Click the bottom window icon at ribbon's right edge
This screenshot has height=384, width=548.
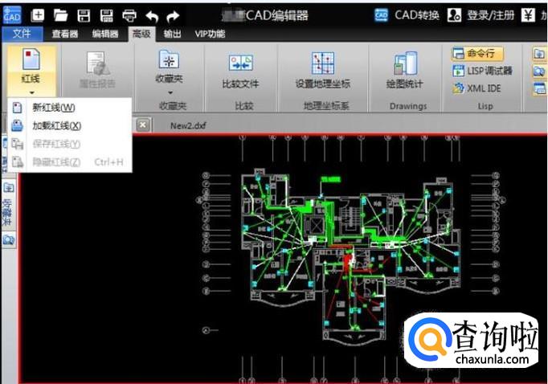539,88
